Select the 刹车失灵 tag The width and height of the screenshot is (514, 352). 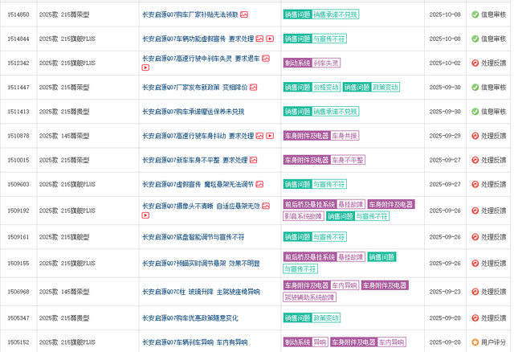(325, 63)
